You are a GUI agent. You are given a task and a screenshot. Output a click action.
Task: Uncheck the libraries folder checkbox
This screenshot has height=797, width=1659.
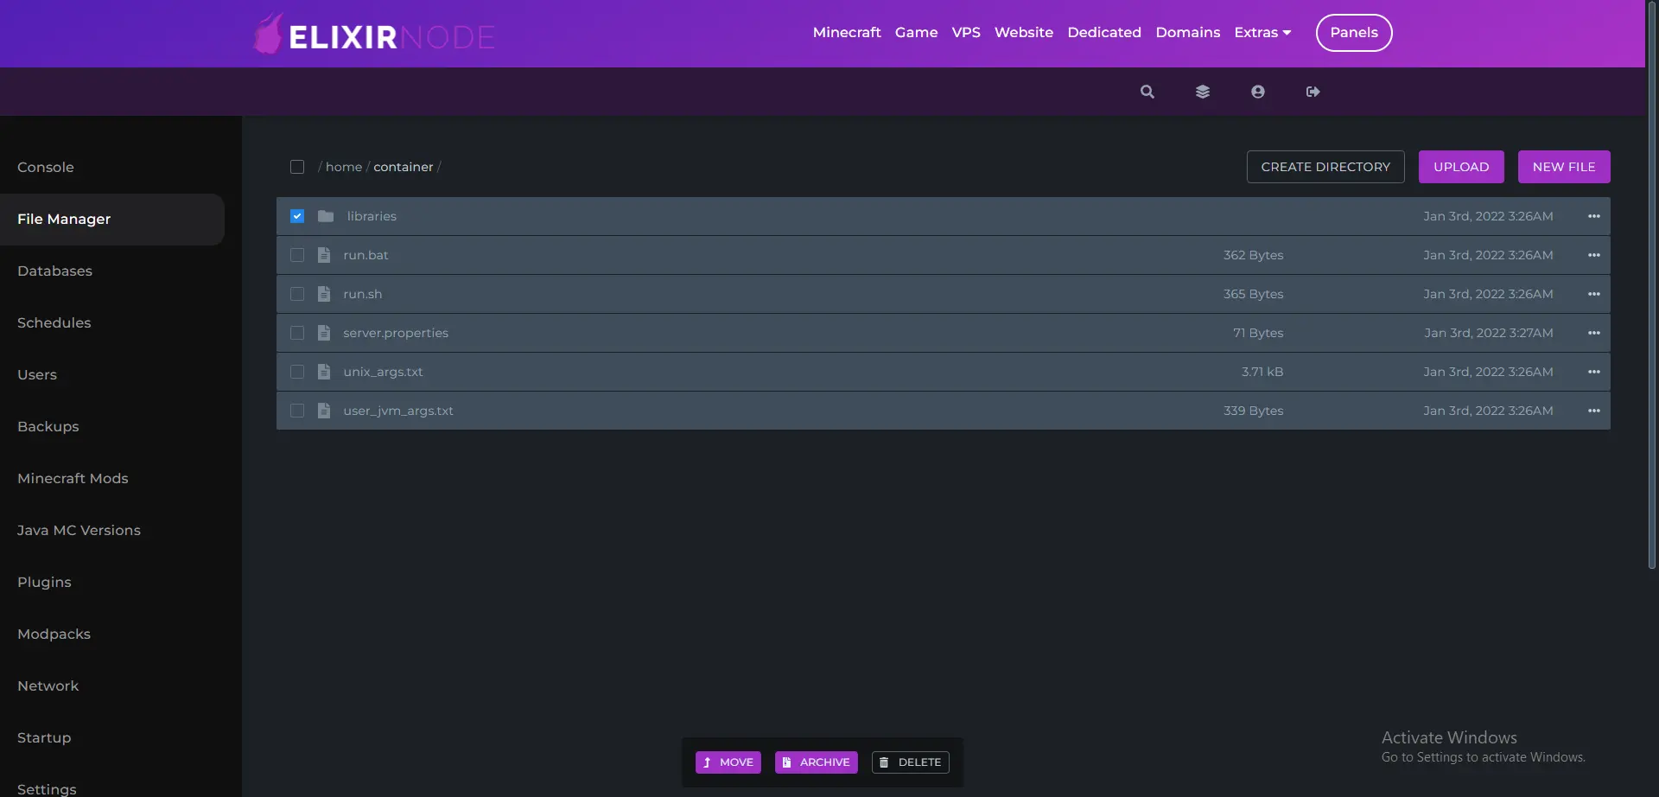point(297,216)
